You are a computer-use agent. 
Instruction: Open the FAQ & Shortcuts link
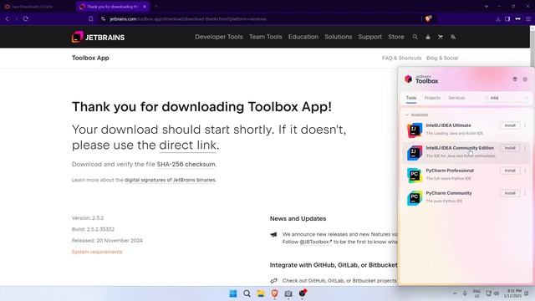[401, 58]
